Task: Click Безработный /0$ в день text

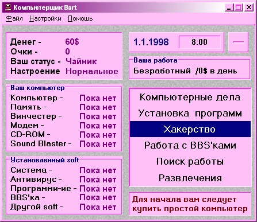Action: (185, 71)
